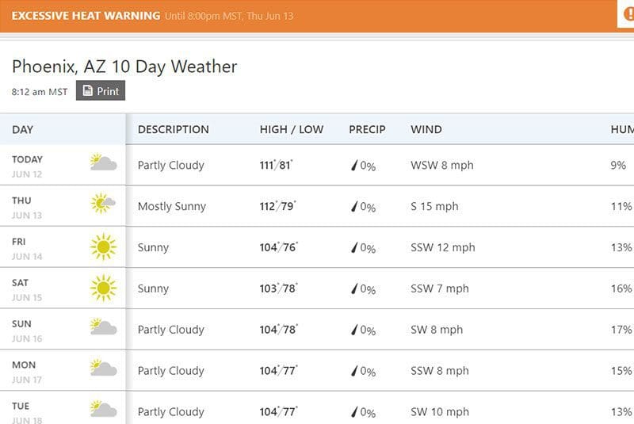The height and width of the screenshot is (424, 634).
Task: Click the partly cloudy icon for Tuesday
Action: 104,409
